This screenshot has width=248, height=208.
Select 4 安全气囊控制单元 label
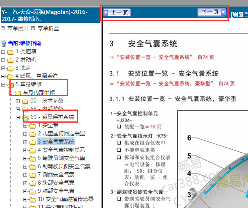(x=61, y=150)
